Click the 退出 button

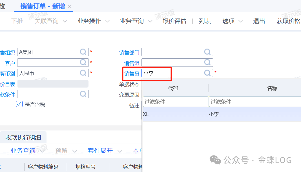pyautogui.click(x=259, y=21)
